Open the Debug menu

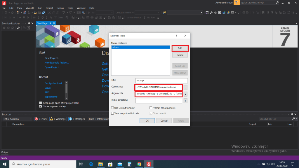tap(60, 8)
